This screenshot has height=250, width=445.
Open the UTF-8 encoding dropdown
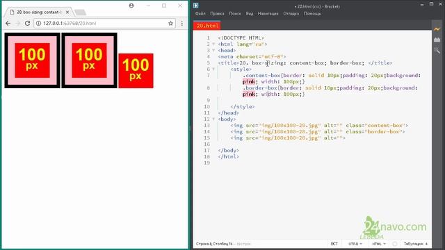(355, 244)
